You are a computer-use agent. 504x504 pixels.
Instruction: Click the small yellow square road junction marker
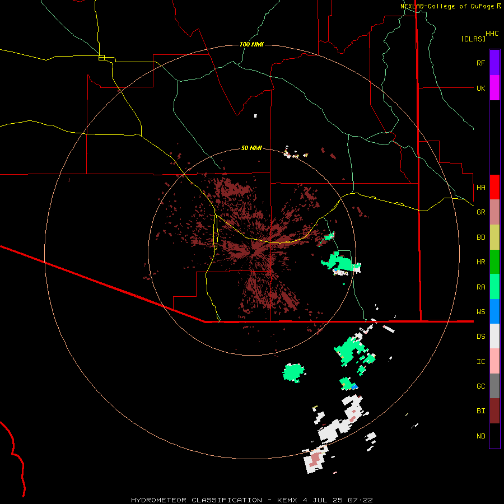pos(101,58)
